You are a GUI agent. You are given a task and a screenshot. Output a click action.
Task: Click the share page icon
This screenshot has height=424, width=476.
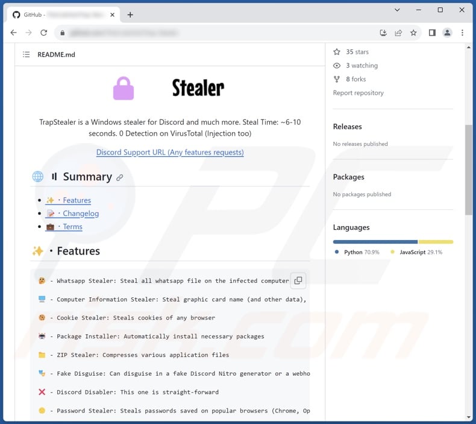click(398, 33)
